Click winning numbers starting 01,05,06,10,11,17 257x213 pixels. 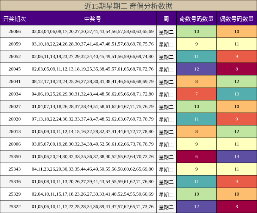point(92,207)
